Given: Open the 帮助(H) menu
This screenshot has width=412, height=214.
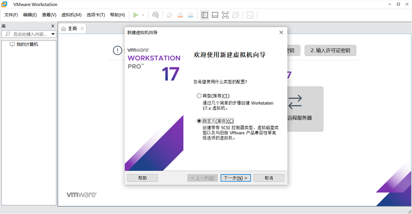Looking at the screenshot, I should [x=118, y=15].
